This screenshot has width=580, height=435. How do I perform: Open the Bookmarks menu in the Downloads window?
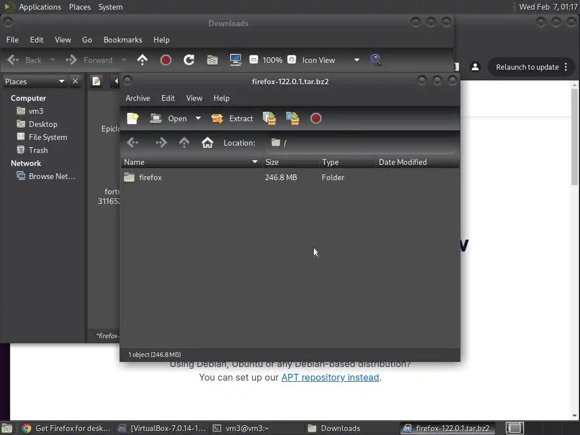pos(123,40)
